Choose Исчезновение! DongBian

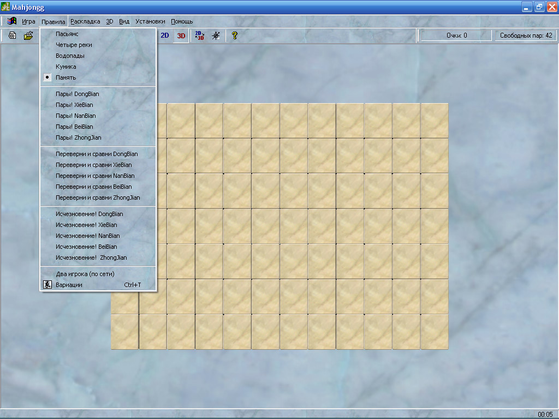[x=98, y=214]
